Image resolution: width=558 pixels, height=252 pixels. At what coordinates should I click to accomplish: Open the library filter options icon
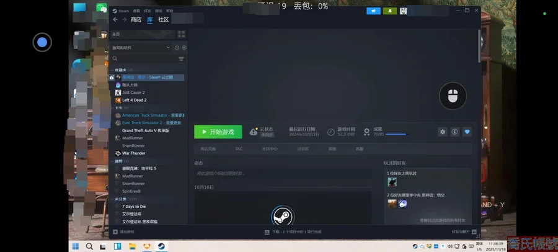pyautogui.click(x=181, y=59)
